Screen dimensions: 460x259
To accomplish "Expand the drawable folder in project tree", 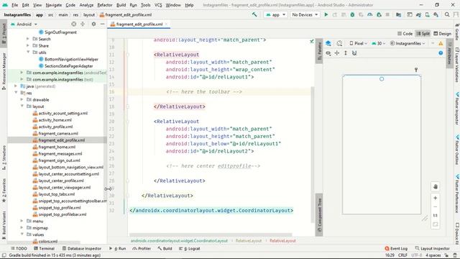I will tap(22, 99).
